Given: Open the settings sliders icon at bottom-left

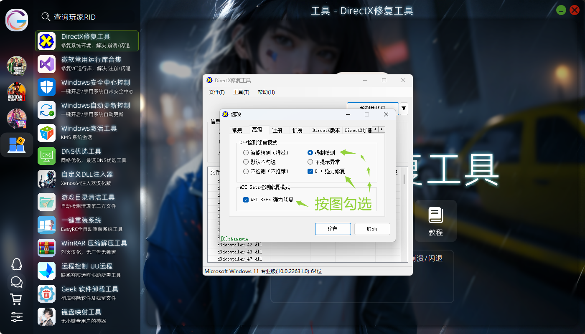Looking at the screenshot, I should 16,317.
